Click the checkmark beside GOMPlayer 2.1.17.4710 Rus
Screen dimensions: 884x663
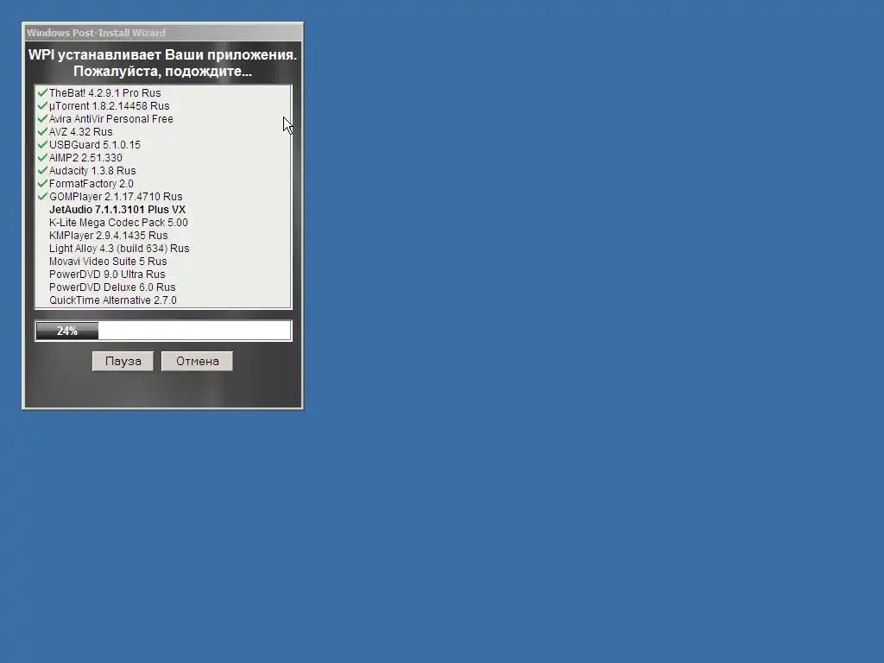coord(42,196)
